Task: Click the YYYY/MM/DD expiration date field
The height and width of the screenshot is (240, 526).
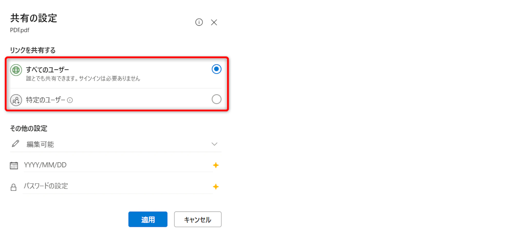Action: click(116, 165)
